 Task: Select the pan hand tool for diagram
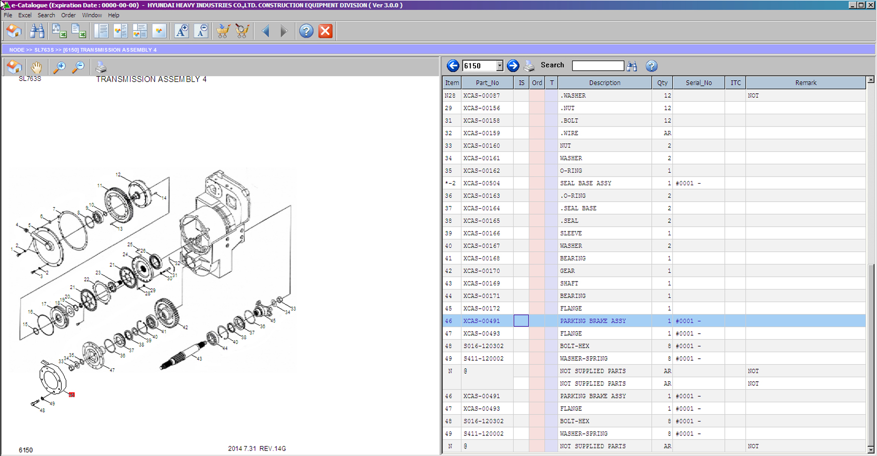(x=36, y=67)
